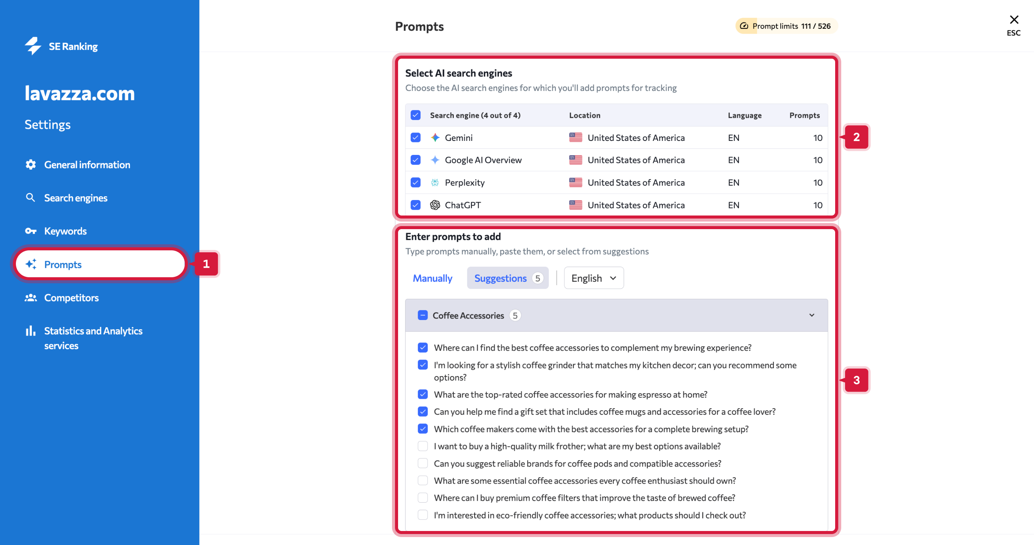Image resolution: width=1034 pixels, height=545 pixels.
Task: Uncheck the Gemini search engine checkbox
Action: point(415,137)
